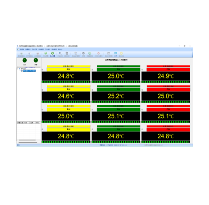
Task: Open the first menu in the menu bar
Action: (x=22, y=49)
